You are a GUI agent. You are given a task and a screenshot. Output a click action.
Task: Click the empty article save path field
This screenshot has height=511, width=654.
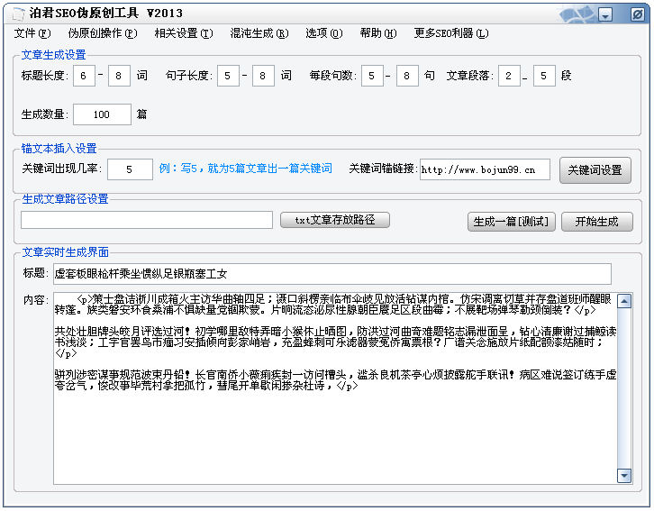(x=147, y=220)
